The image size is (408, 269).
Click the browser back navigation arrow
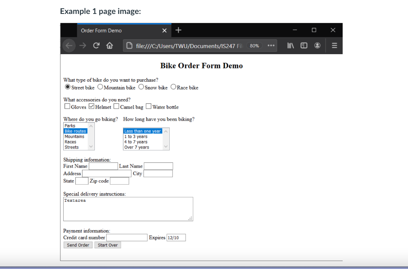pyautogui.click(x=69, y=46)
